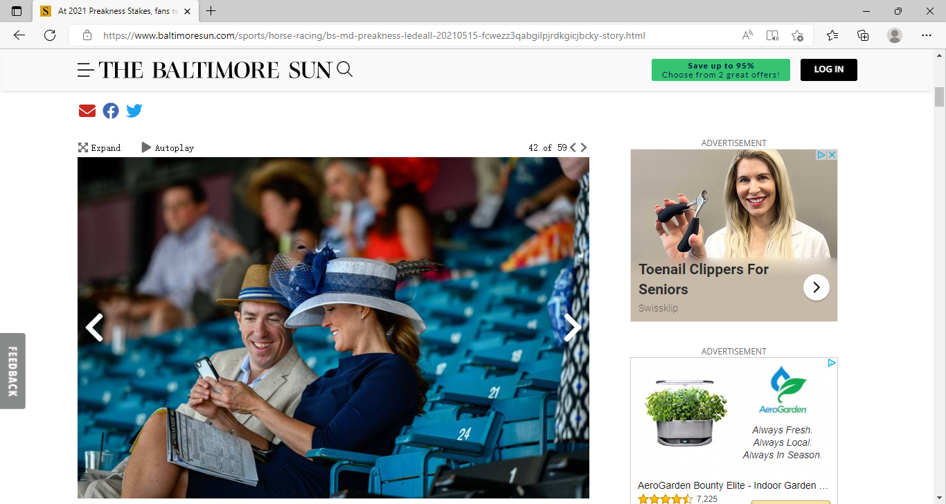946x504 pixels.
Task: Close the toenail clippers advertisement X
Action: click(832, 155)
